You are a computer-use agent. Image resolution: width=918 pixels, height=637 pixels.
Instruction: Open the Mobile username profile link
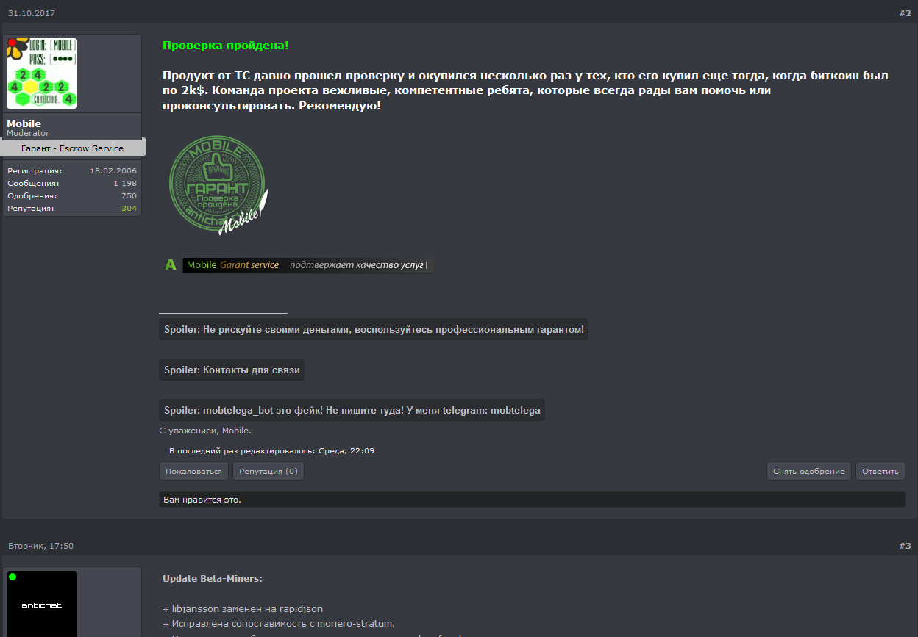click(x=24, y=123)
